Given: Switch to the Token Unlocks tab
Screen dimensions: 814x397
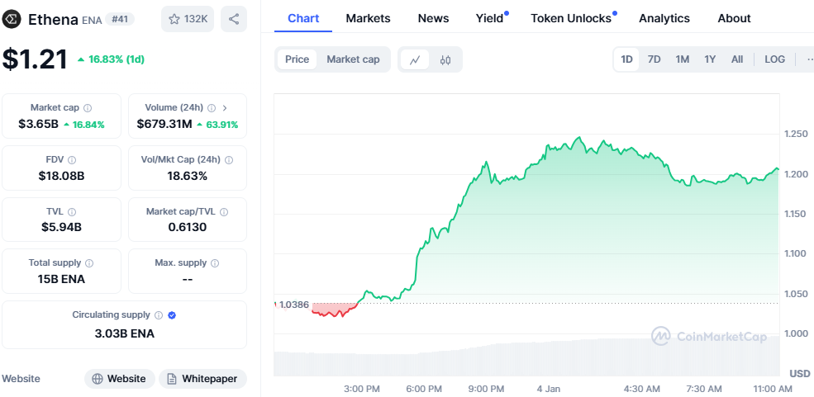Looking at the screenshot, I should tap(573, 19).
